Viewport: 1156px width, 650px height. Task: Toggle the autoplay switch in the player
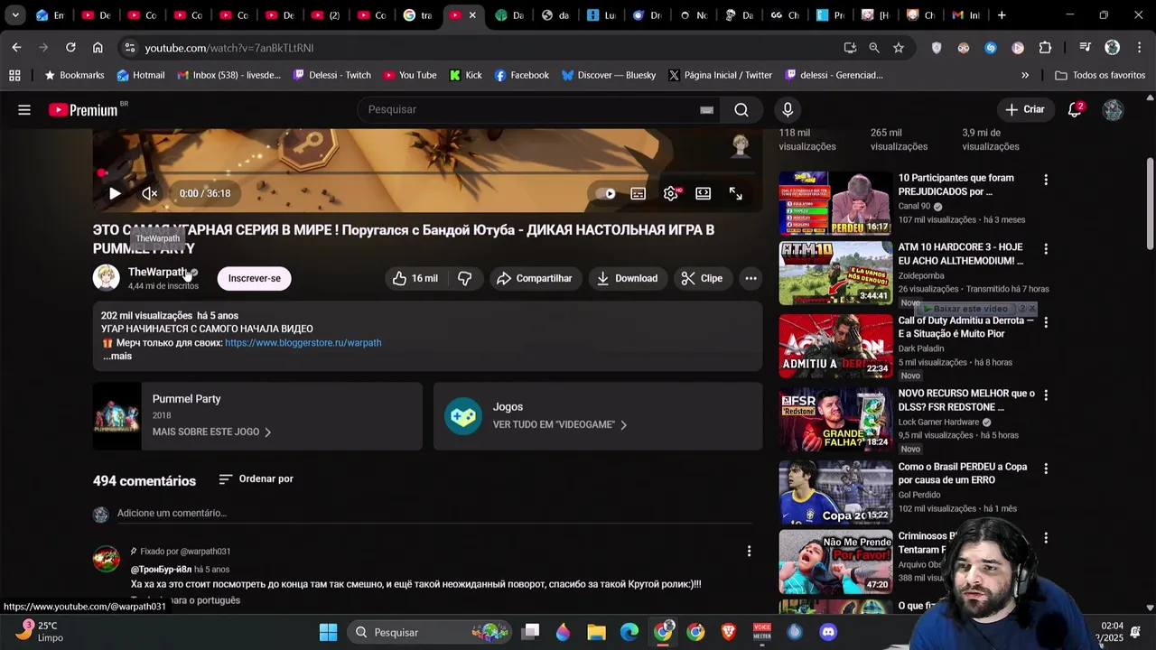click(x=605, y=193)
